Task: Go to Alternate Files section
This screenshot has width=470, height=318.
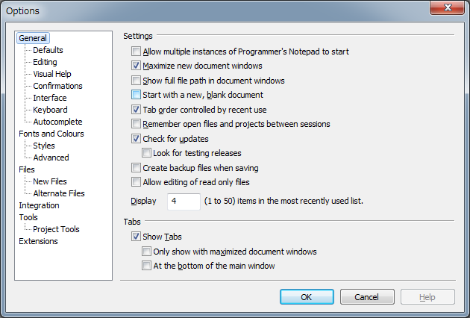Action: (59, 193)
